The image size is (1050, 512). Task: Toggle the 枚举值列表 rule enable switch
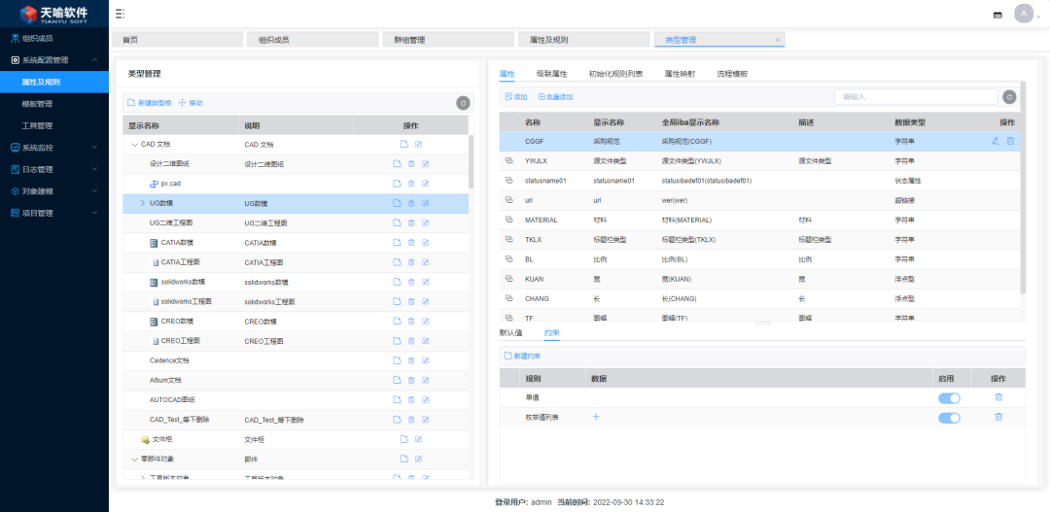[x=949, y=418]
